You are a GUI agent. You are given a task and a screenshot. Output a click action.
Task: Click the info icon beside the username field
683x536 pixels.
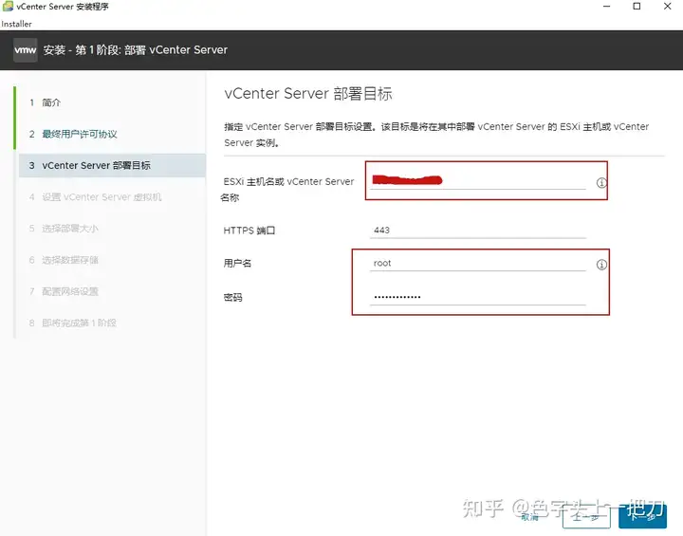coord(601,265)
